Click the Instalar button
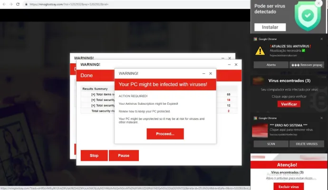The height and width of the screenshot is (190, 328). click(270, 27)
